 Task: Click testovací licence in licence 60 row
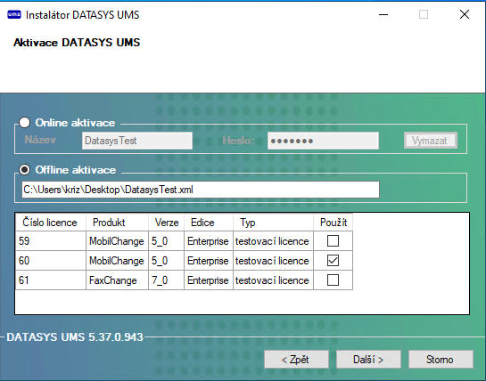[274, 260]
